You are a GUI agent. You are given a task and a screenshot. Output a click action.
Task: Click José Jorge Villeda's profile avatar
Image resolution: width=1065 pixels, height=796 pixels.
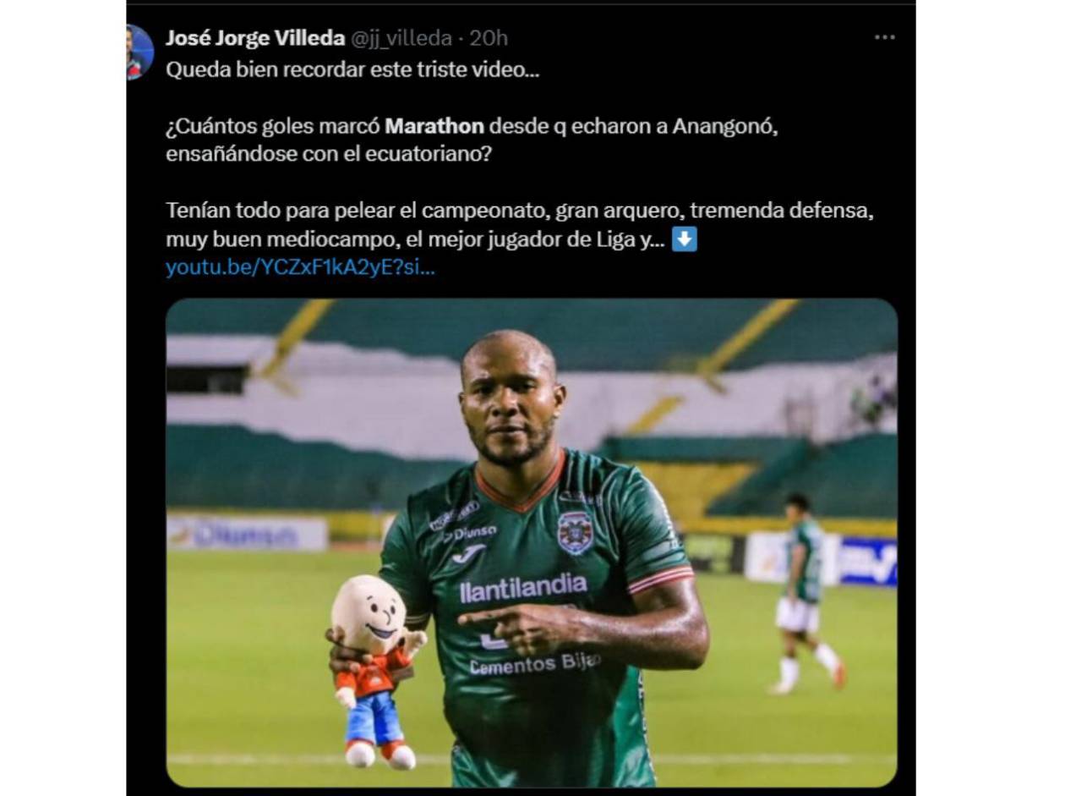click(x=140, y=52)
